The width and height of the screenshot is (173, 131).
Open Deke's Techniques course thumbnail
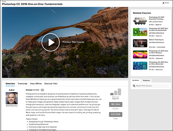pyautogui.click(x=140, y=43)
